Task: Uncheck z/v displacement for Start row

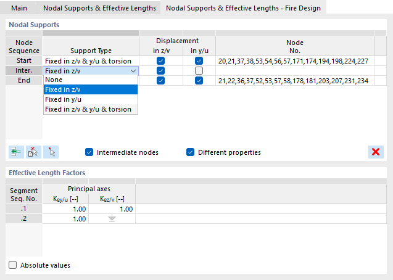Action: [x=160, y=61]
